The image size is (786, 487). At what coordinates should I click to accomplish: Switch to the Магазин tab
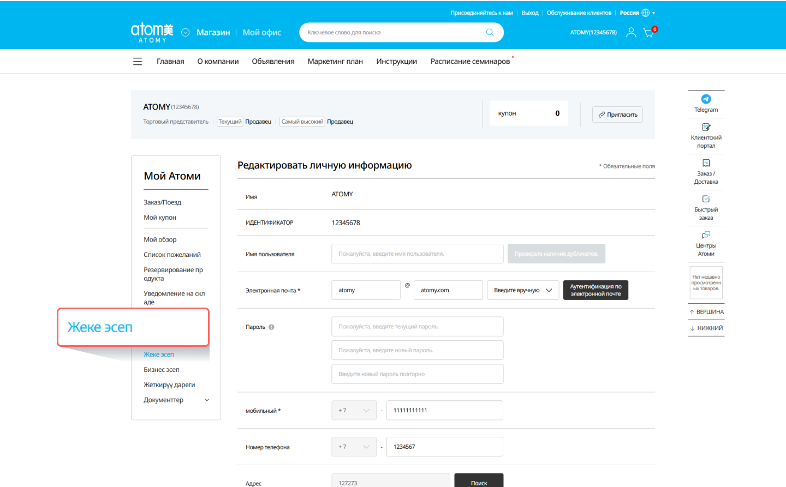(x=213, y=33)
